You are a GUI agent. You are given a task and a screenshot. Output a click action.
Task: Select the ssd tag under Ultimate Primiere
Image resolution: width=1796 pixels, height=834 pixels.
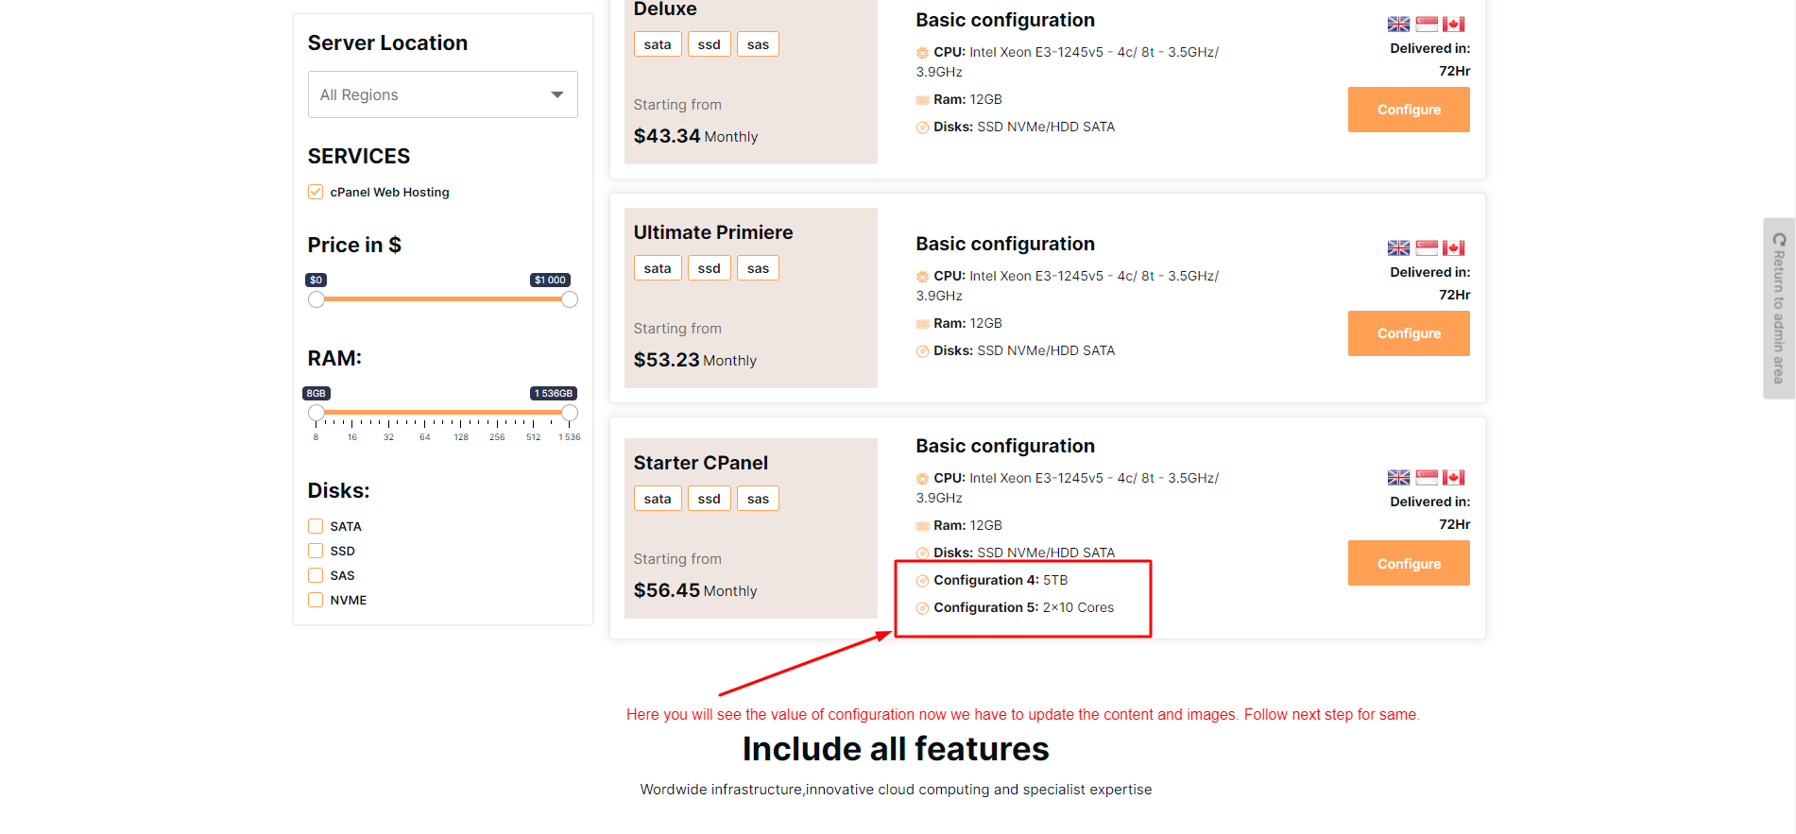pyautogui.click(x=709, y=268)
